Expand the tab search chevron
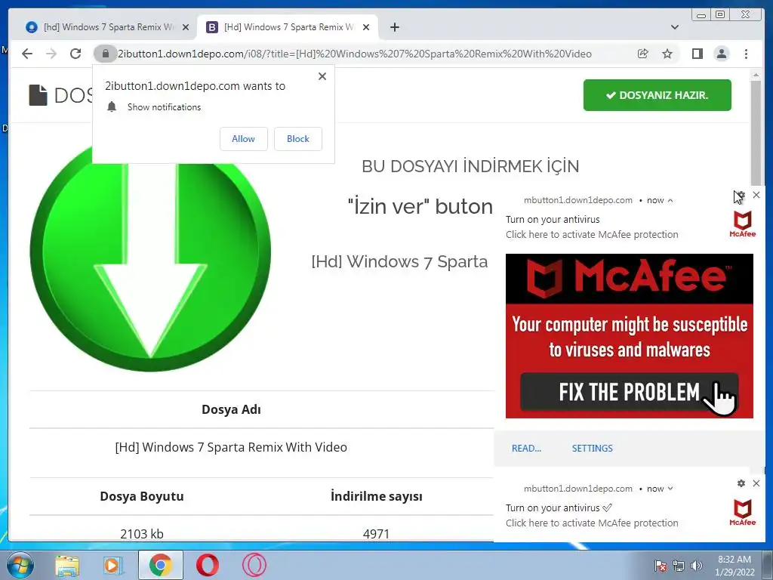 (674, 27)
